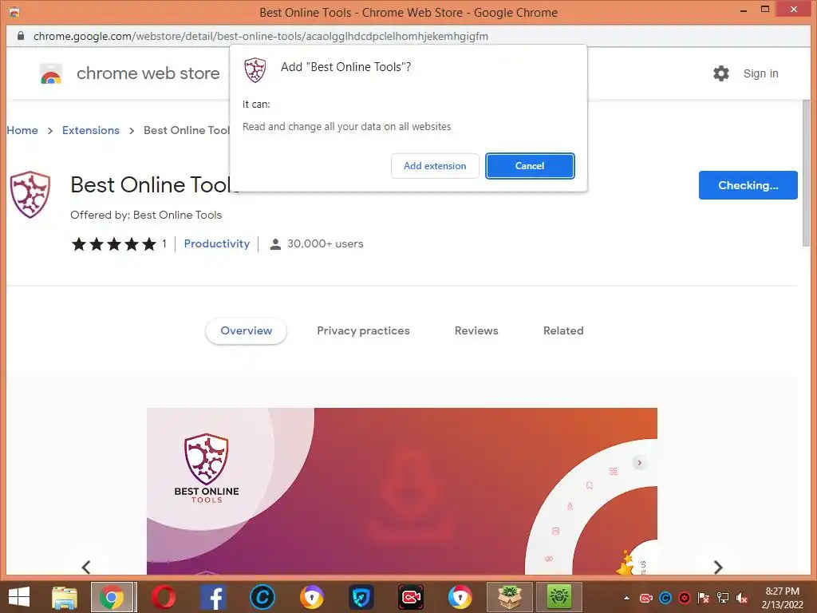Image resolution: width=817 pixels, height=613 pixels.
Task: Click the recorder tray icon
Action: click(646, 598)
